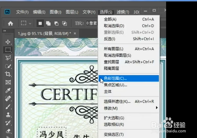Choose 变换选区(T) menu entry

pyautogui.click(x=129, y=134)
